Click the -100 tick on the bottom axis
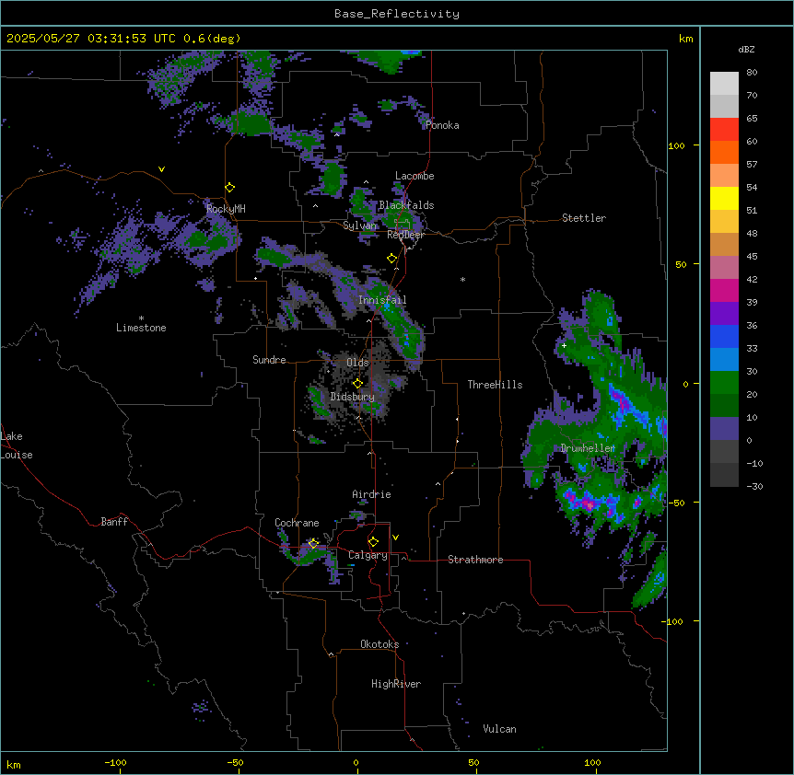 (115, 762)
